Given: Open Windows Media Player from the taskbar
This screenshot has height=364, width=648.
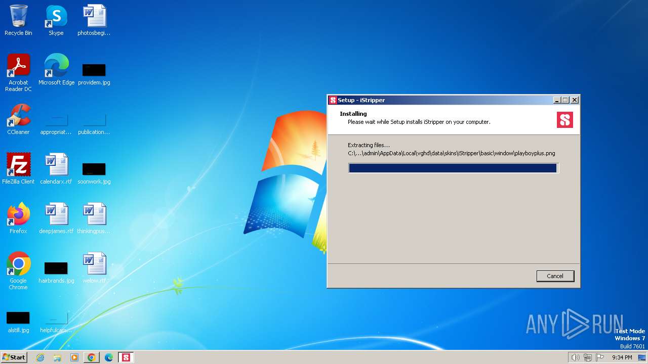Looking at the screenshot, I should 74,357.
